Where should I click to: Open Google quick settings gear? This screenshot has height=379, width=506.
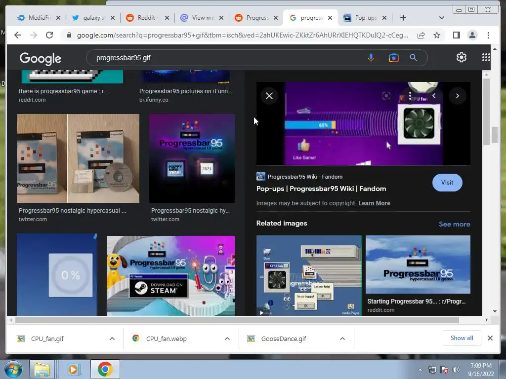click(x=461, y=57)
